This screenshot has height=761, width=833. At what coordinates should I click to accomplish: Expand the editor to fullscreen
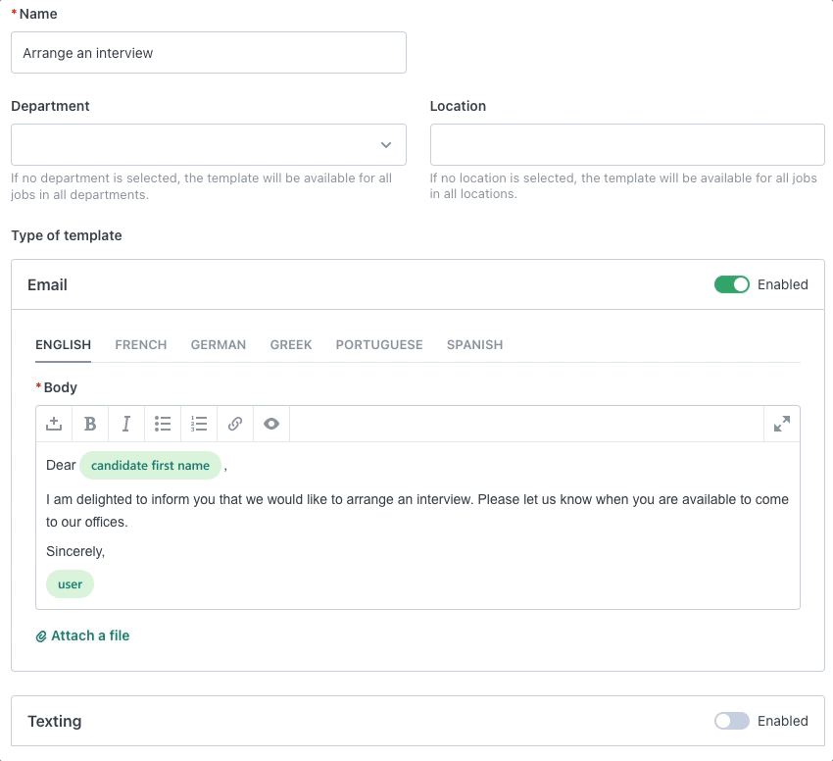pos(781,424)
